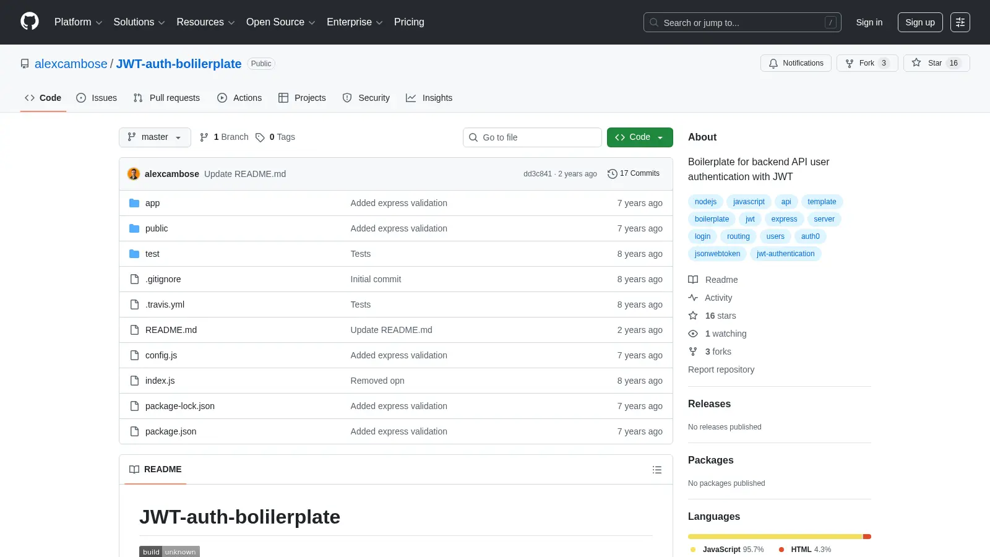Switch to the Issues tab
This screenshot has width=990, height=557.
click(x=97, y=98)
